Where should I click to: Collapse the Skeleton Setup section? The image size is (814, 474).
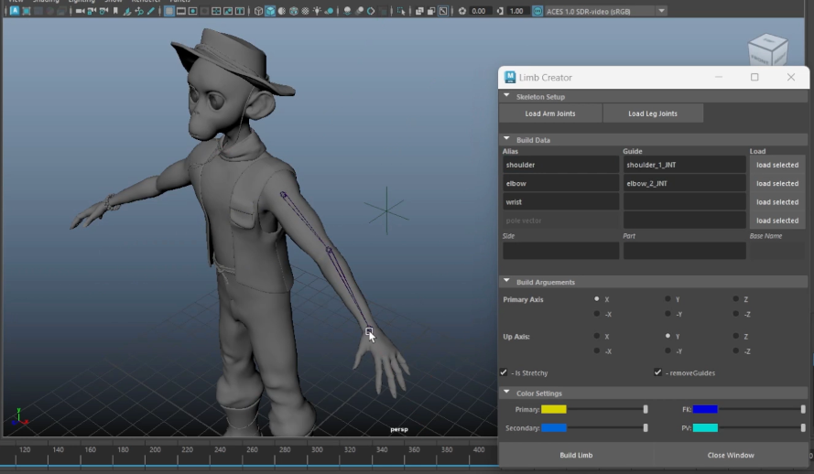coord(506,96)
